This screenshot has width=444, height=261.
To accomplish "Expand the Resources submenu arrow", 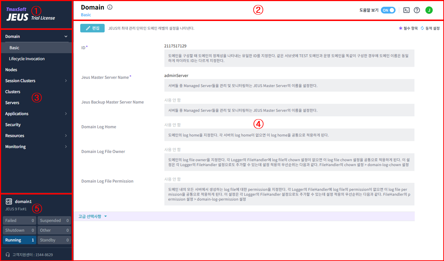I will point(66,136).
